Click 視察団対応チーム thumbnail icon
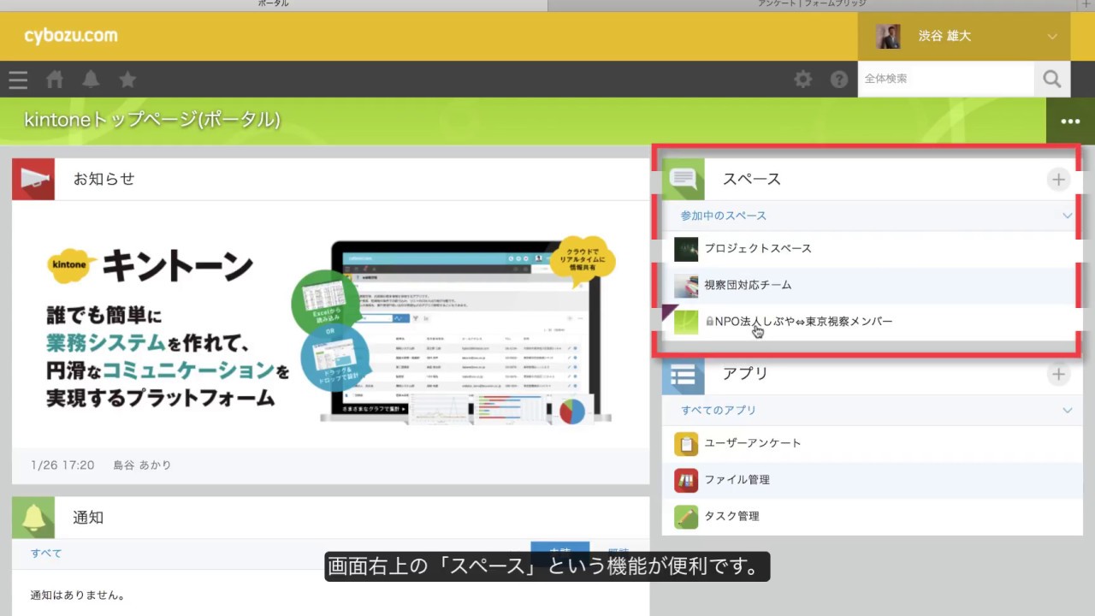Screen dimensions: 1095x616 pos(686,286)
